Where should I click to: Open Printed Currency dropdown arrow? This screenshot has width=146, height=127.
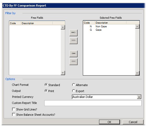tap(139, 97)
